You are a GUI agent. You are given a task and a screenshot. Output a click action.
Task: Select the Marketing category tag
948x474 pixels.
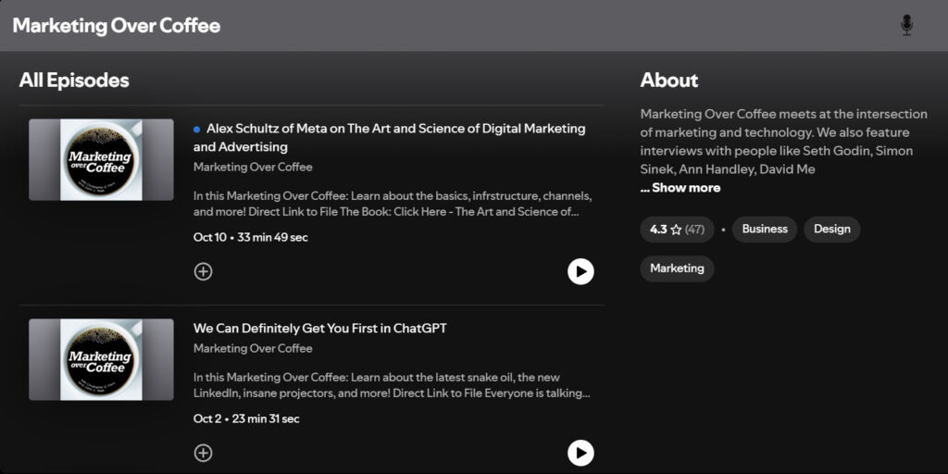point(677,268)
